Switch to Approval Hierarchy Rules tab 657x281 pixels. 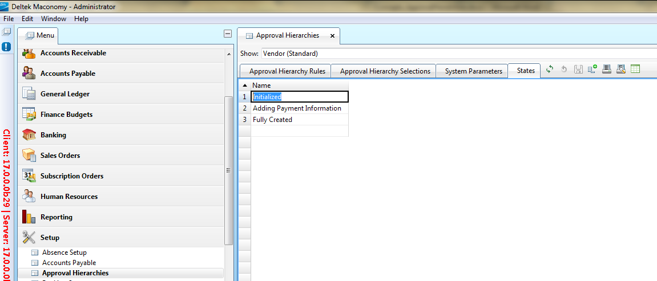pos(287,71)
